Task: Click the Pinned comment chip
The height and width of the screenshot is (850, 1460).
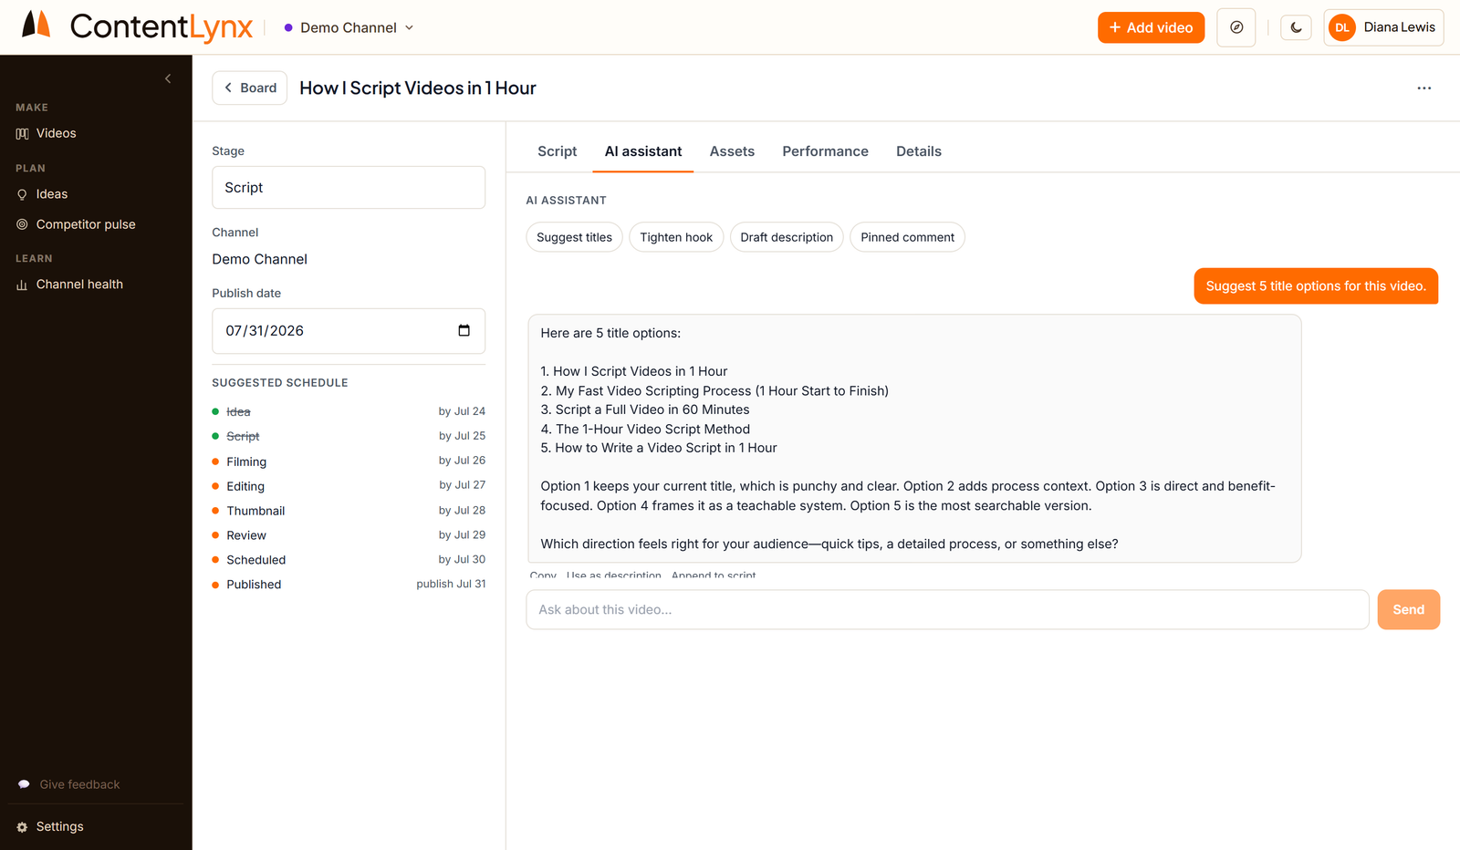Action: [907, 237]
